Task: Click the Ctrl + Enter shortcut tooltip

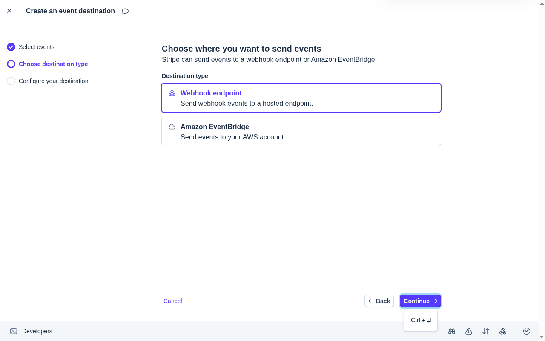Action: click(x=421, y=320)
